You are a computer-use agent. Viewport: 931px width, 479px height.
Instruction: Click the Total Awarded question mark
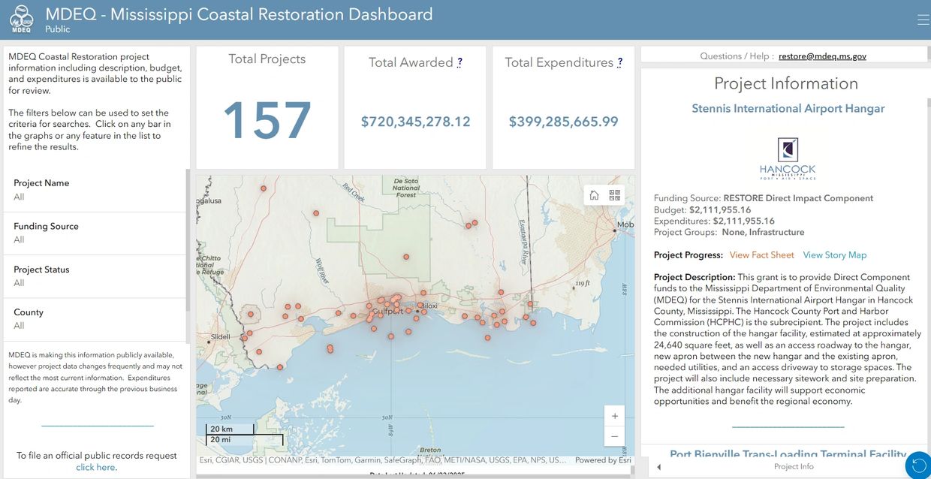[x=459, y=63]
